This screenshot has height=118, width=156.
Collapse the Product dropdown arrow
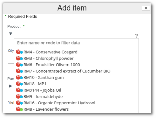[10, 34]
